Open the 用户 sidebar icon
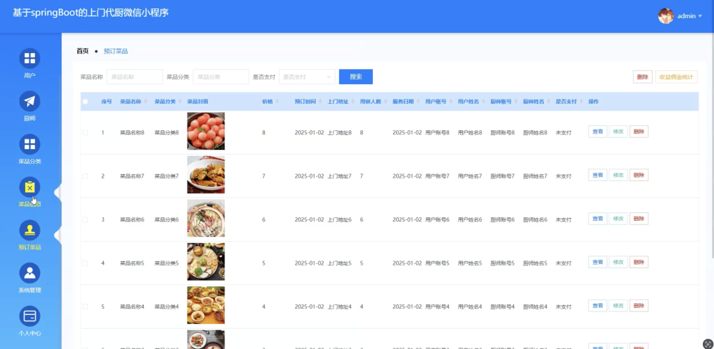The width and height of the screenshot is (714, 349). point(29,59)
